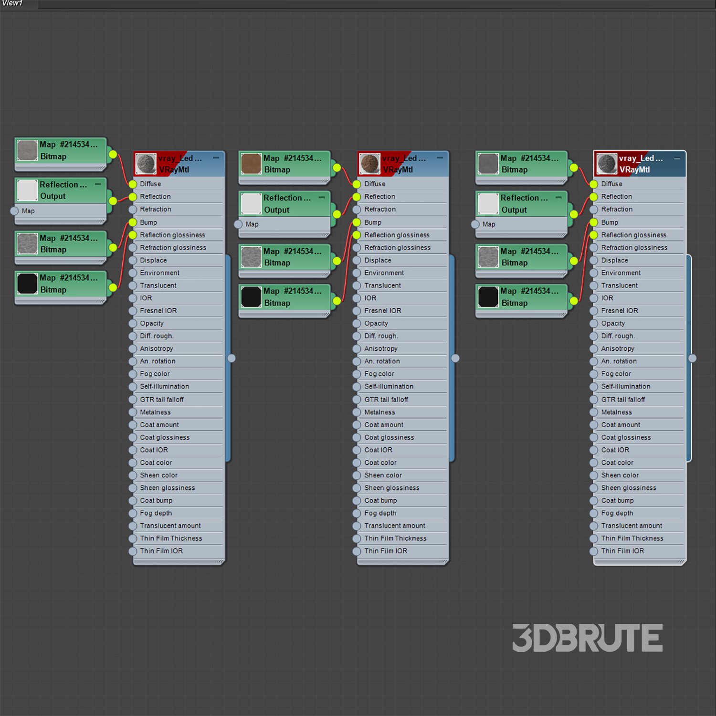Click the brown sphere material preview

(370, 164)
